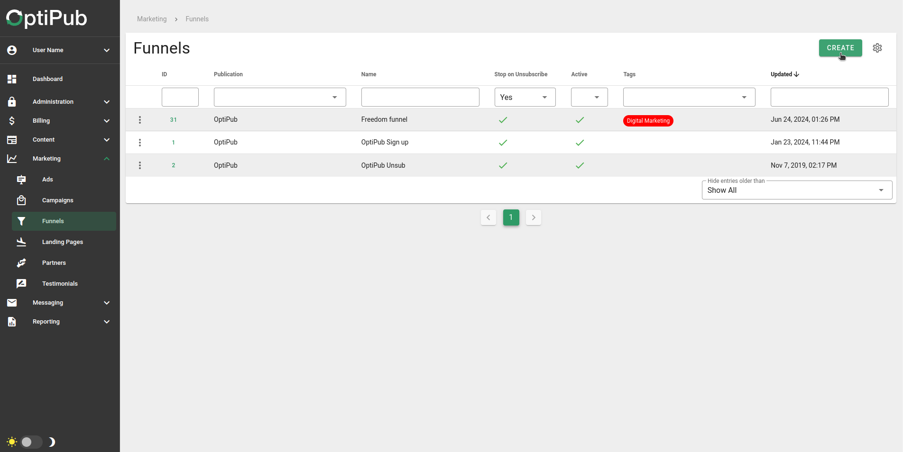Image resolution: width=903 pixels, height=452 pixels.
Task: Click the Digital Marketing tag chip
Action: coord(648,121)
